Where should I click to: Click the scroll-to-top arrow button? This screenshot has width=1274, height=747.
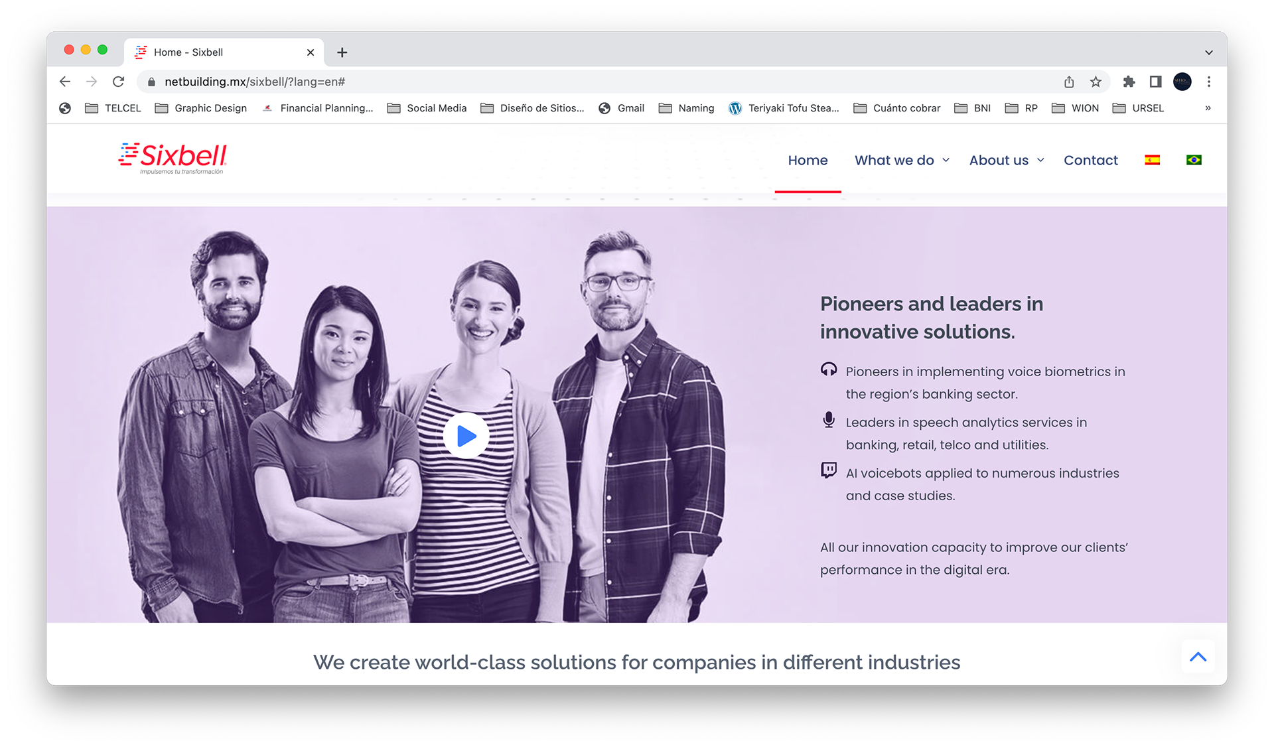pos(1198,657)
